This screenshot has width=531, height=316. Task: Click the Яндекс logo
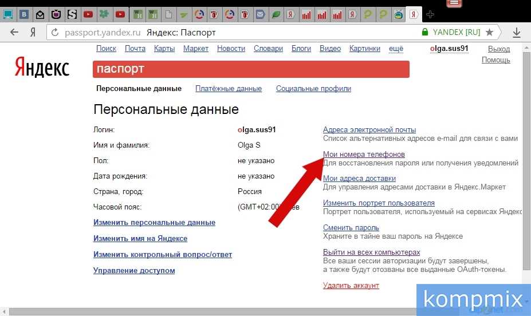point(42,67)
